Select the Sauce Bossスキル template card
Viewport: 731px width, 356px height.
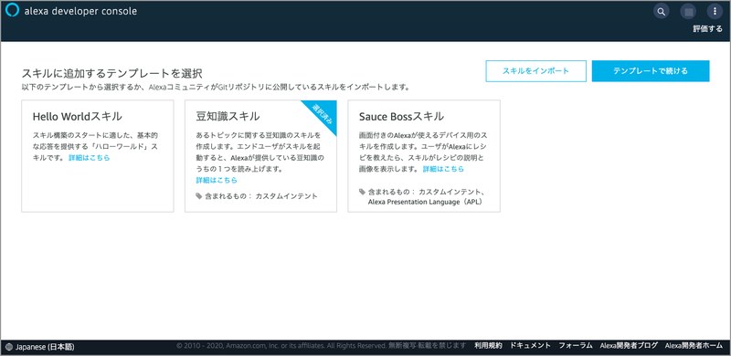[x=424, y=156]
